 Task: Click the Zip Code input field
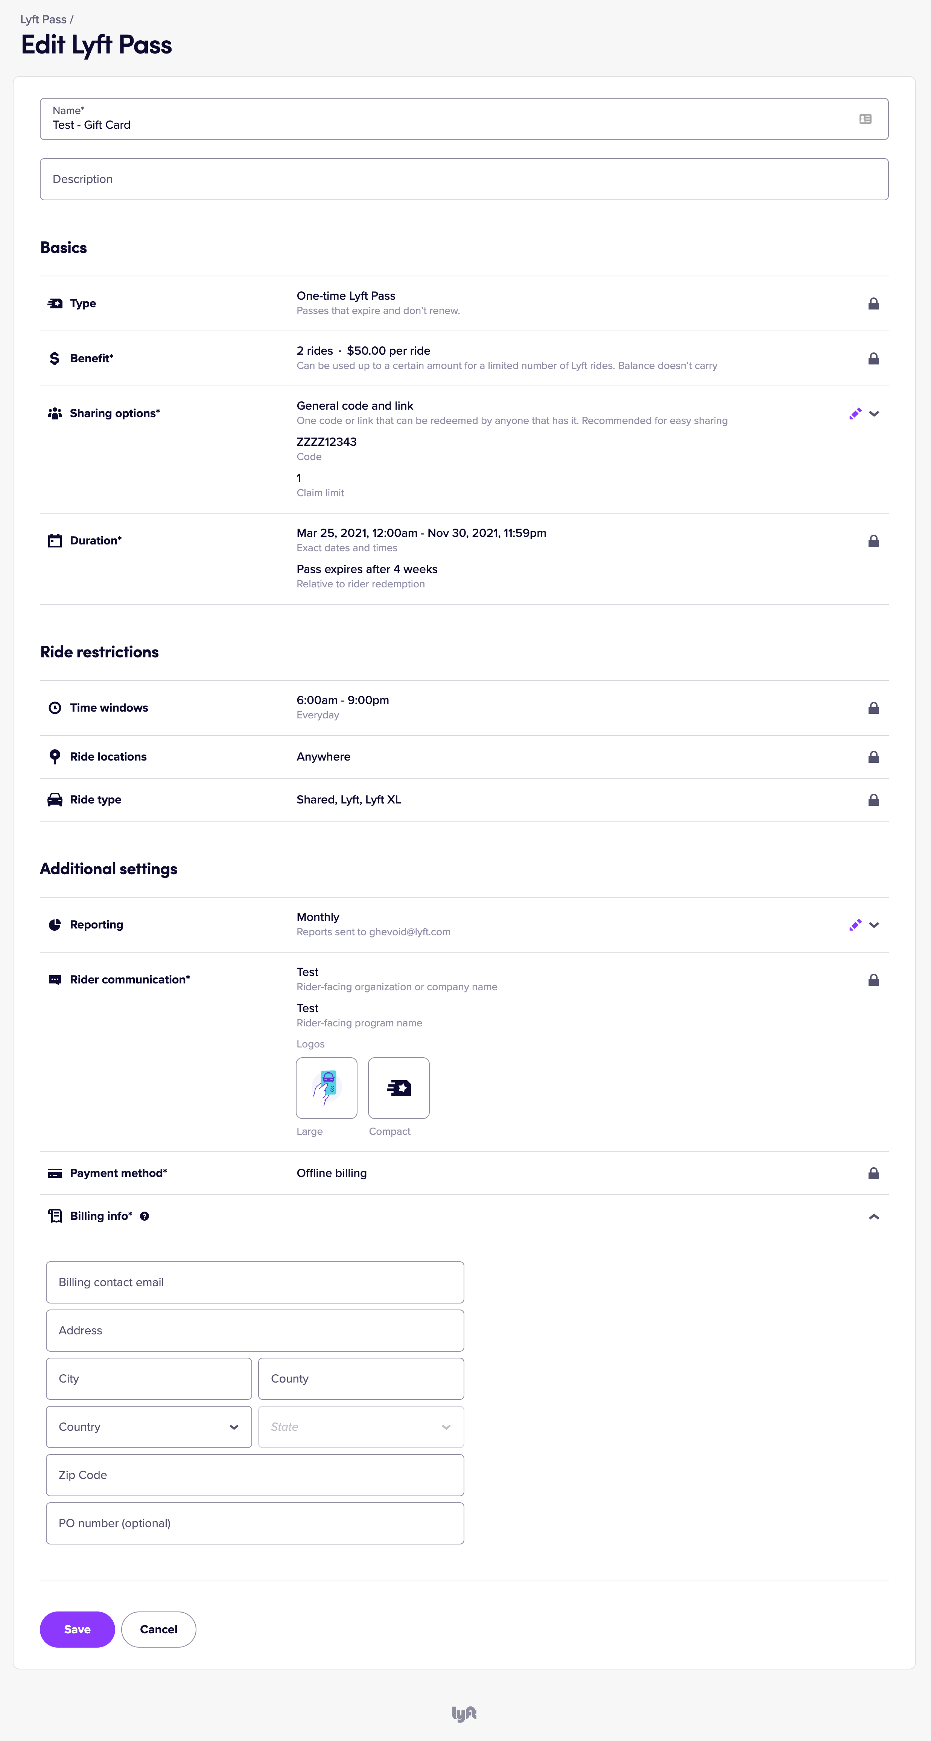(x=255, y=1475)
